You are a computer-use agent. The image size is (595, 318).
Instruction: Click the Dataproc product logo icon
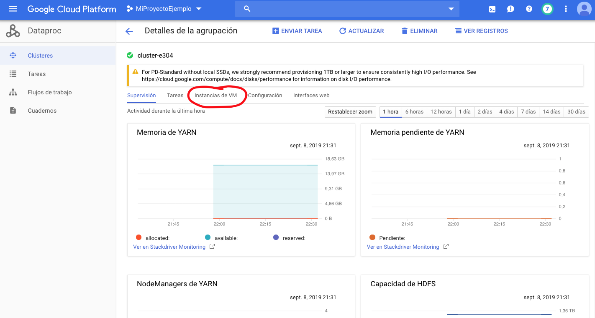[x=13, y=30]
